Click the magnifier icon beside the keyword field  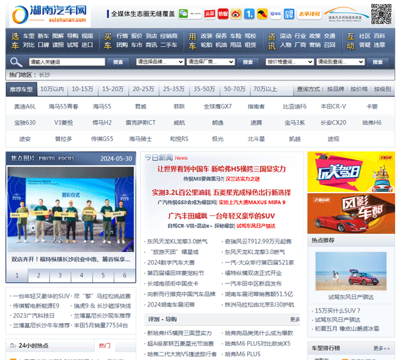16,62
